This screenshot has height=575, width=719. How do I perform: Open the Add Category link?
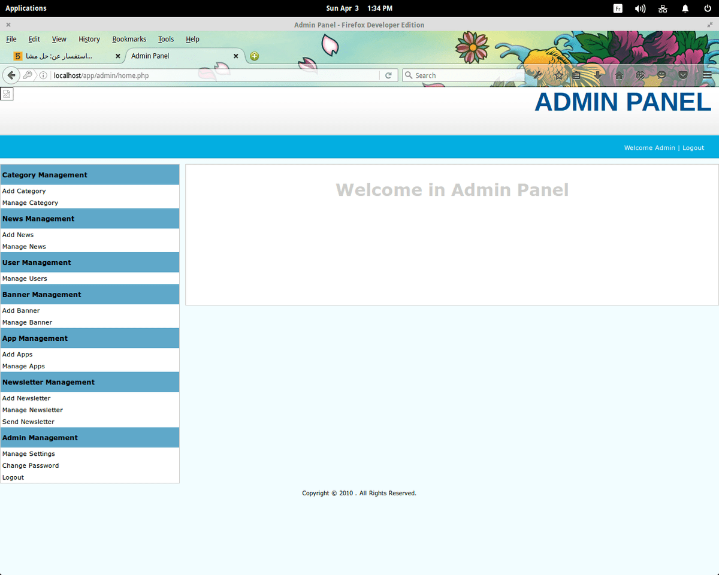(24, 191)
